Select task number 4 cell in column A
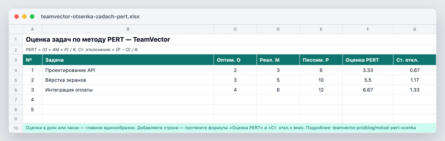 pyautogui.click(x=33, y=100)
